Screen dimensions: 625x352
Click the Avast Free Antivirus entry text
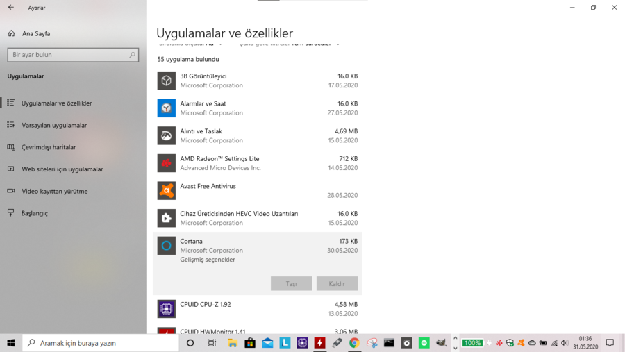pyautogui.click(x=208, y=186)
